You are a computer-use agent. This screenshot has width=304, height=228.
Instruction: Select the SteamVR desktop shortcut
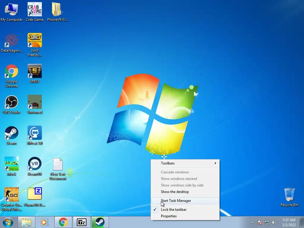34,166
